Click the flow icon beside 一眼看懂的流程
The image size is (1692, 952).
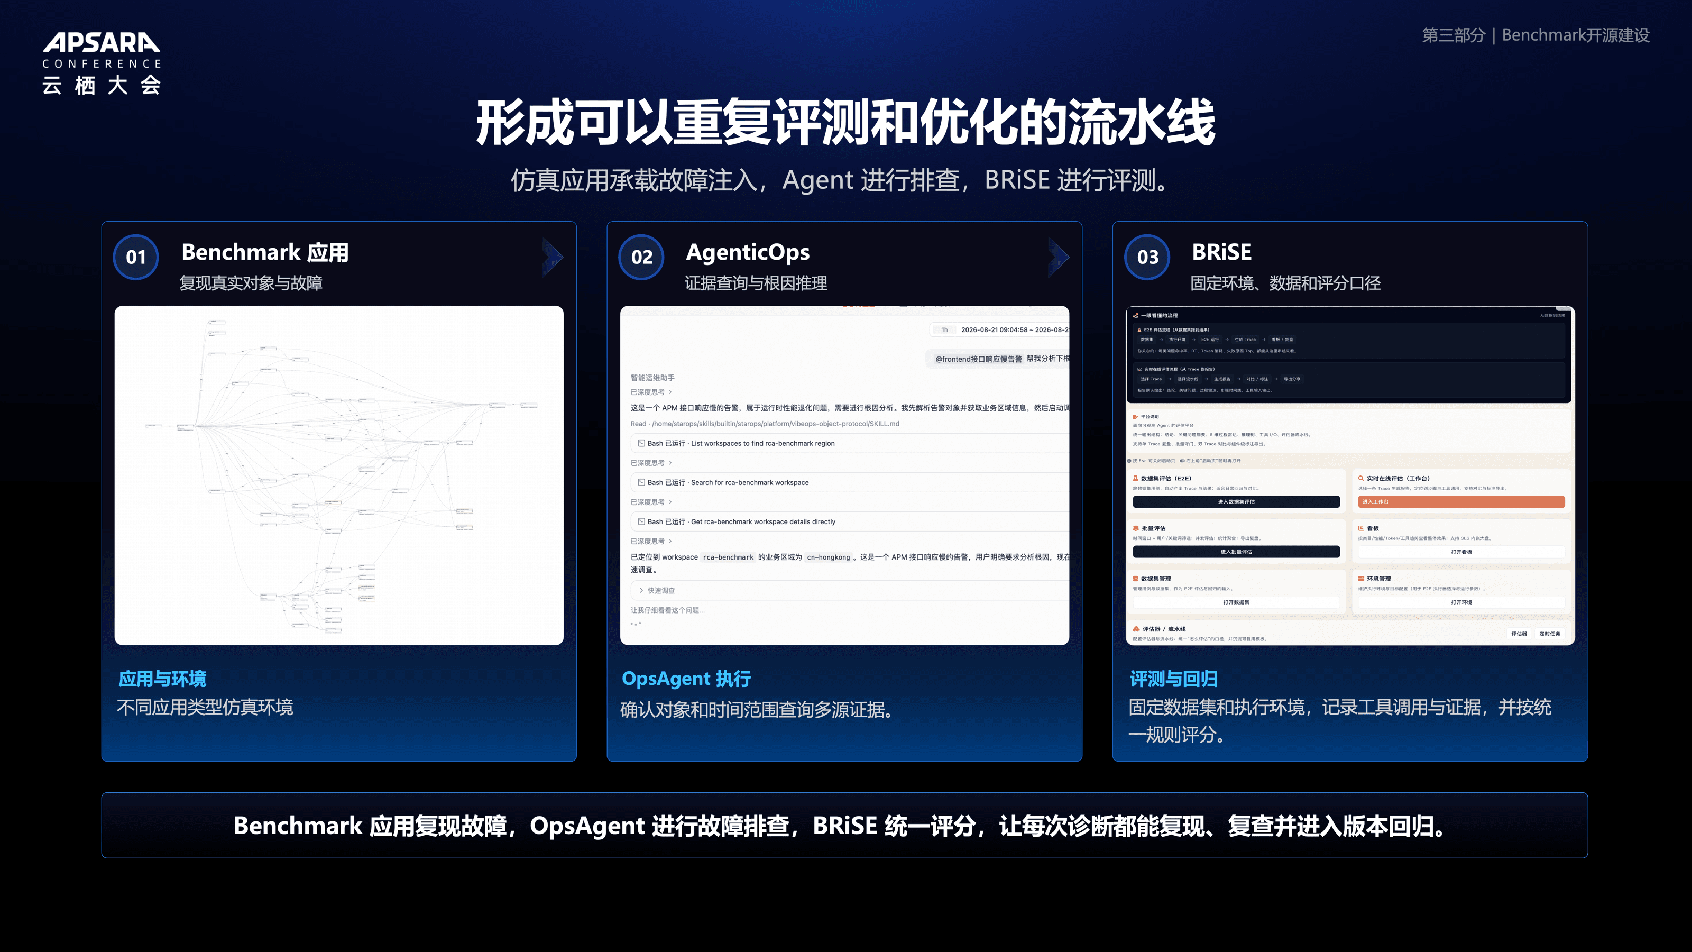pos(1135,315)
